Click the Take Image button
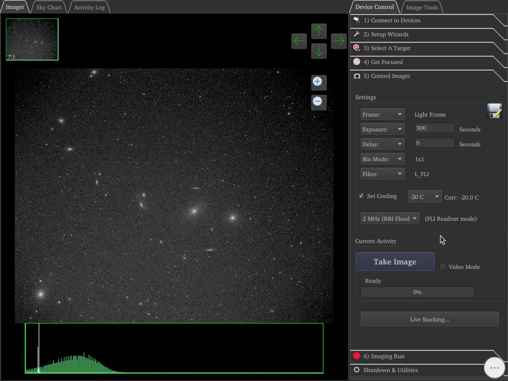 (x=395, y=262)
